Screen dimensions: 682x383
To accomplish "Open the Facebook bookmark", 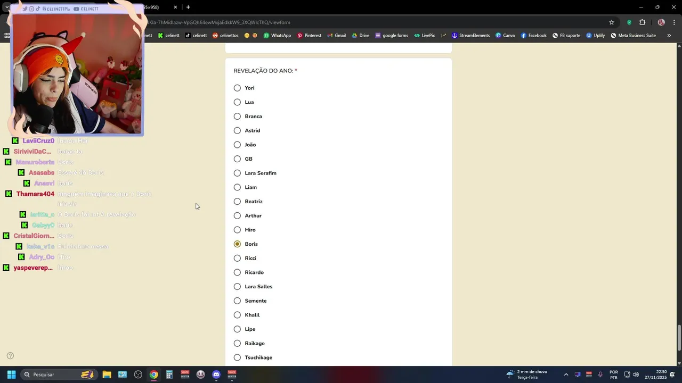I will (x=533, y=36).
